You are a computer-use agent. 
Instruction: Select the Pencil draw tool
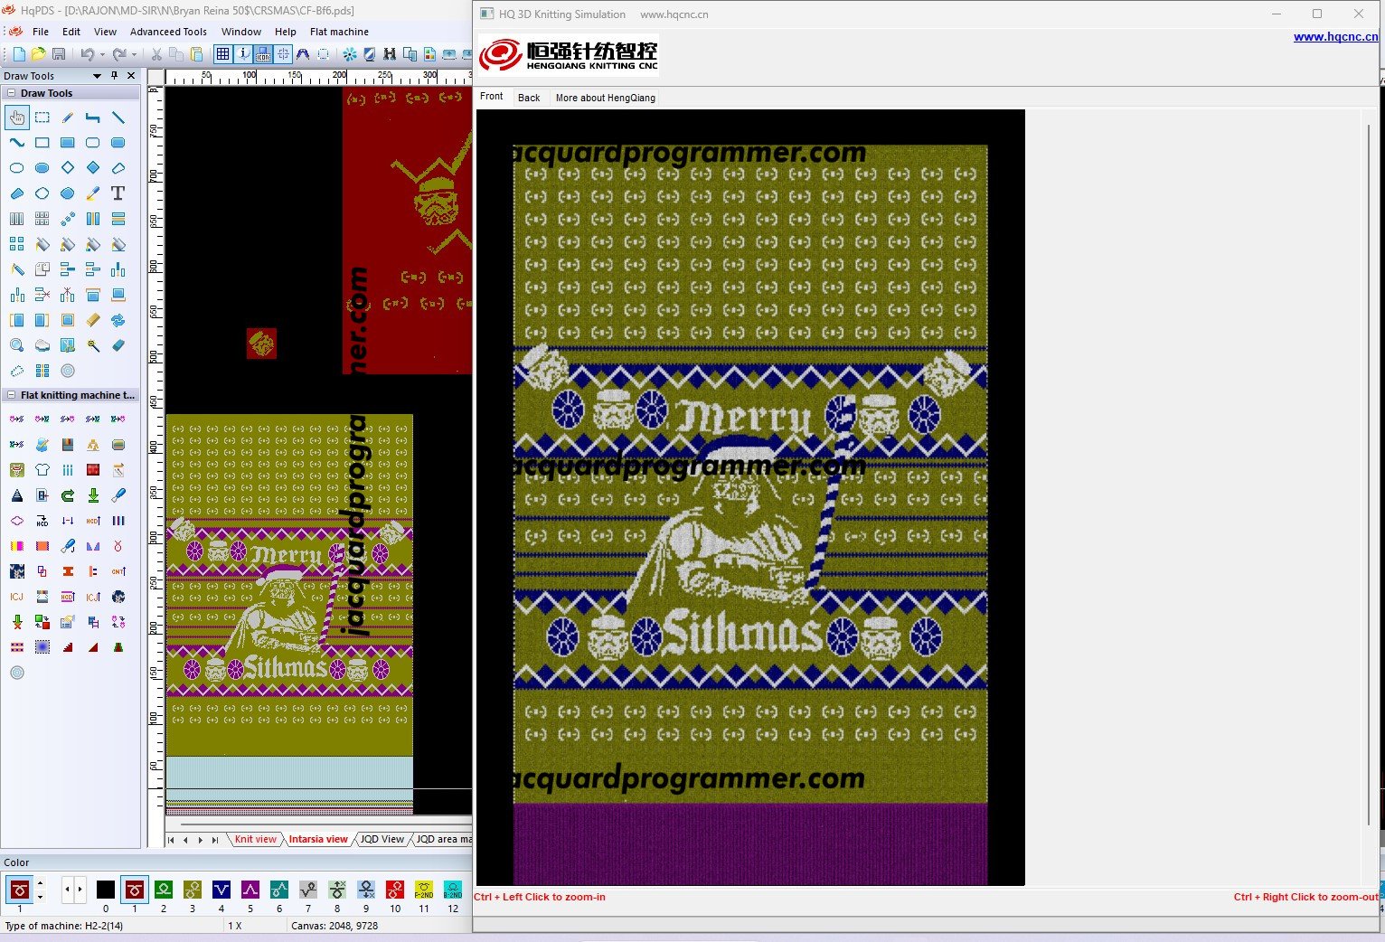(68, 118)
